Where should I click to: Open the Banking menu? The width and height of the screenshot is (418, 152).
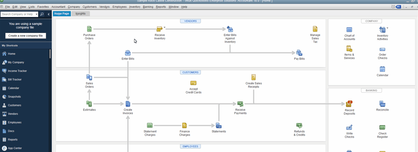pyautogui.click(x=148, y=7)
